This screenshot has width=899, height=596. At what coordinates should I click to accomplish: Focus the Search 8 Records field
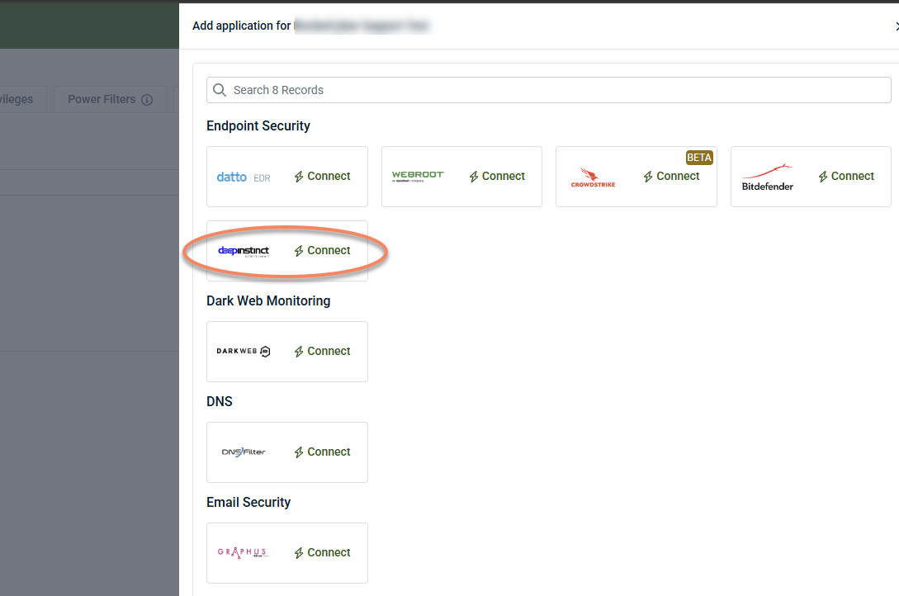coord(549,90)
